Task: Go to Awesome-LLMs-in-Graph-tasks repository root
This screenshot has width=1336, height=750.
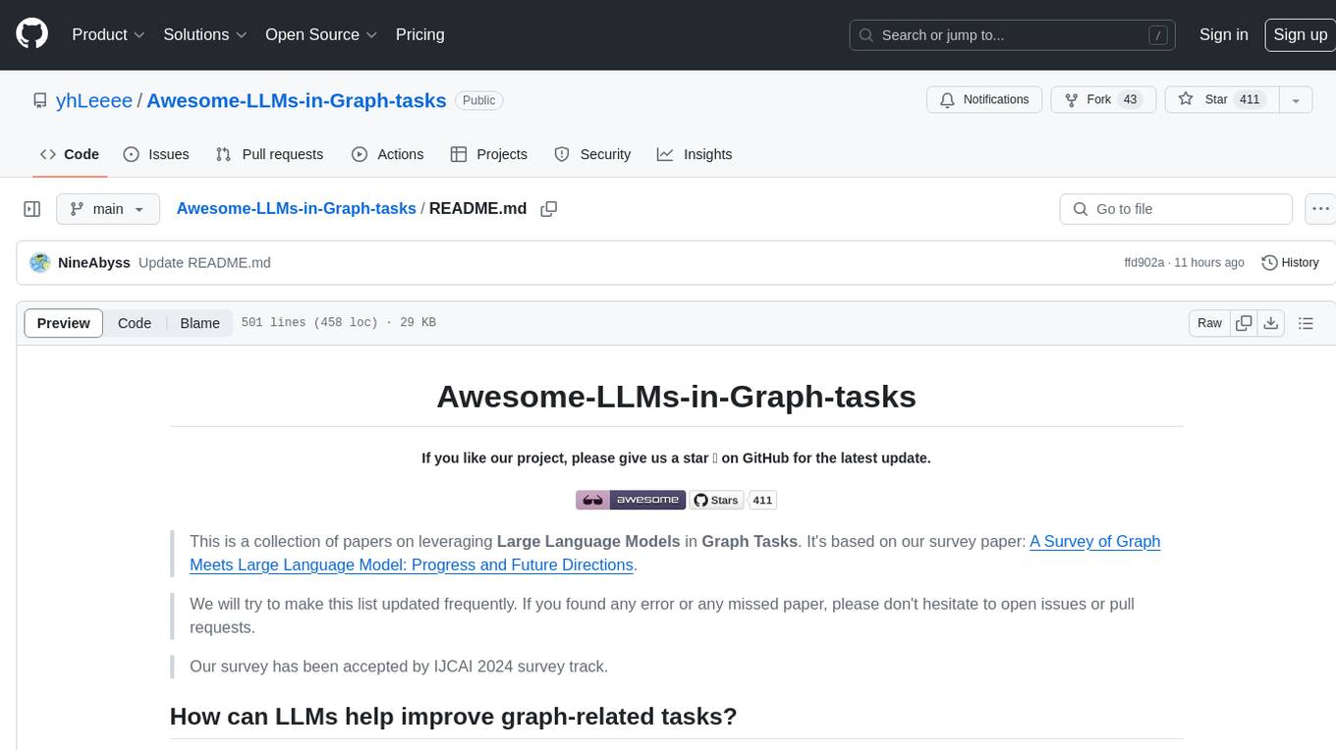Action: pyautogui.click(x=296, y=100)
